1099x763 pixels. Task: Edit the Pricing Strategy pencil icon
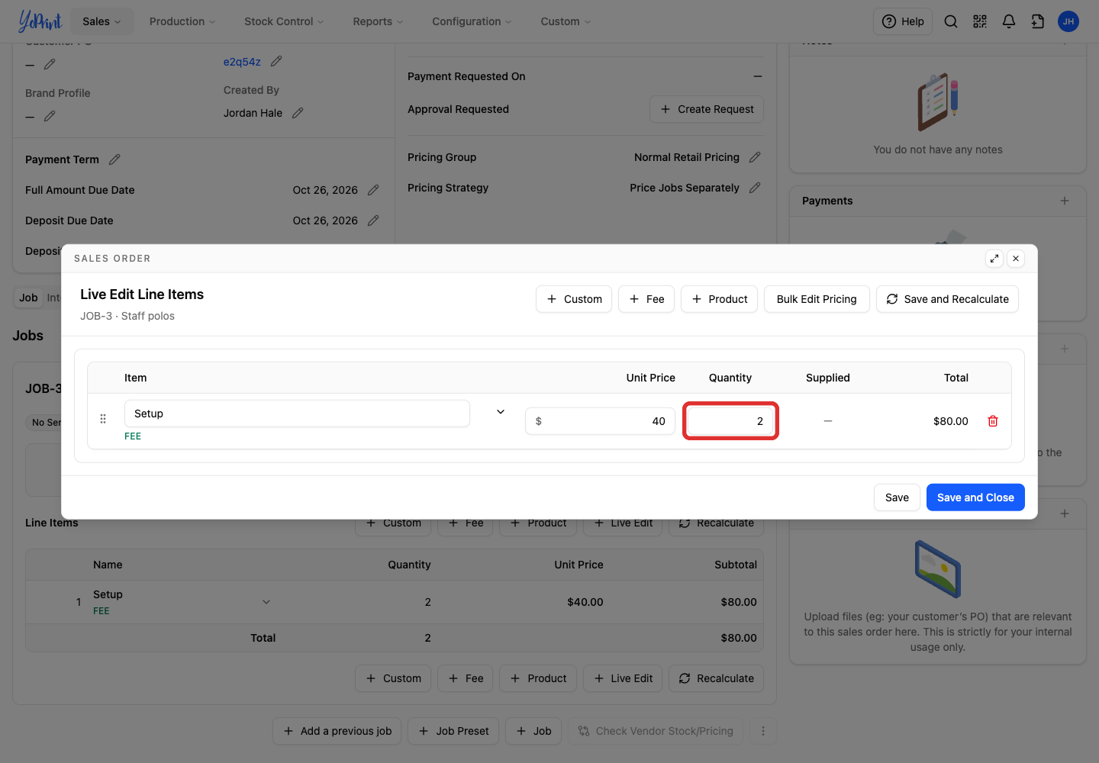point(755,188)
